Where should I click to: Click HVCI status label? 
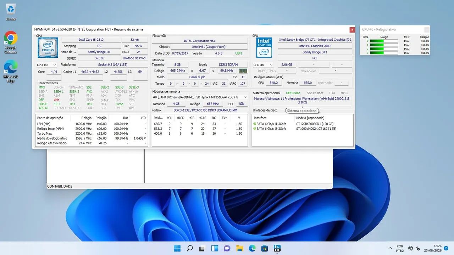(x=344, y=93)
